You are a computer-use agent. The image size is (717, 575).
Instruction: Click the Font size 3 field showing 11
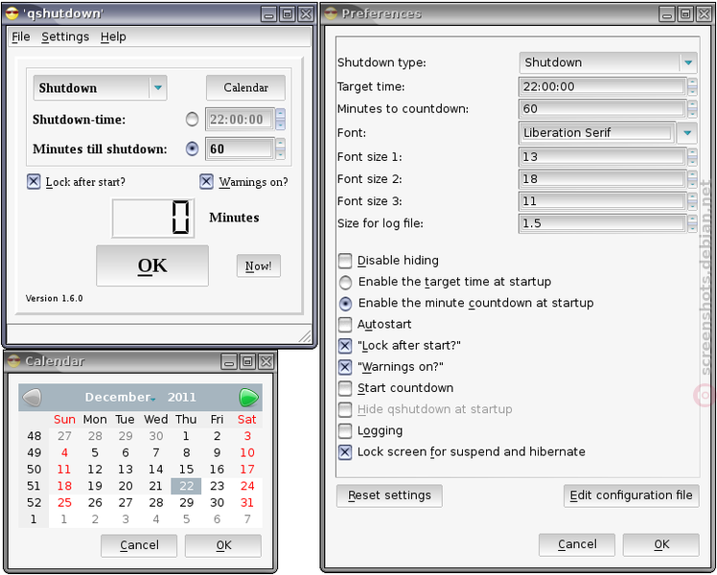pos(602,201)
